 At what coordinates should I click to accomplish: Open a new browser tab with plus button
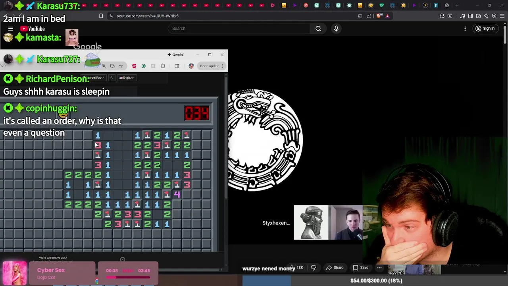click(x=457, y=5)
